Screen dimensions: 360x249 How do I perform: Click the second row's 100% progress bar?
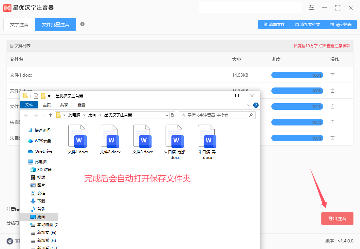[297, 91]
